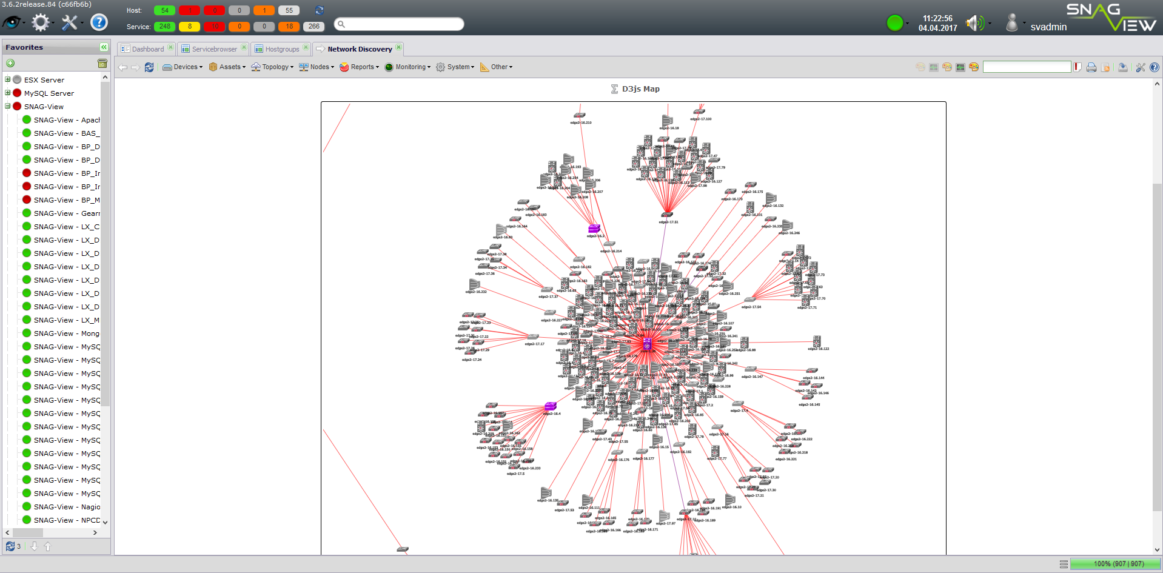Click the middle color palette icon
The height and width of the screenshot is (573, 1163).
coord(947,67)
